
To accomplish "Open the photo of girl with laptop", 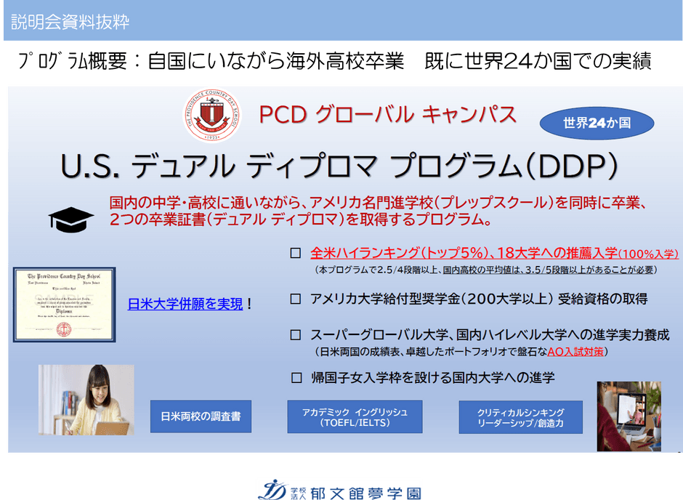I will 86,400.
